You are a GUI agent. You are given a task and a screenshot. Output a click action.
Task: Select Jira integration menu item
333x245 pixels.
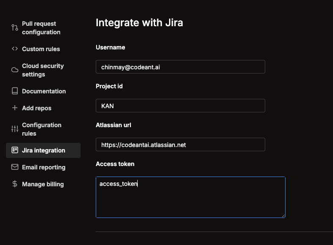43,150
